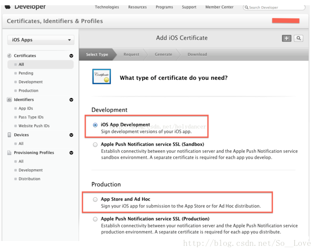Select Apple Push Notification SSL (Sandbox) radio
316x252 pixels.
coord(95,145)
